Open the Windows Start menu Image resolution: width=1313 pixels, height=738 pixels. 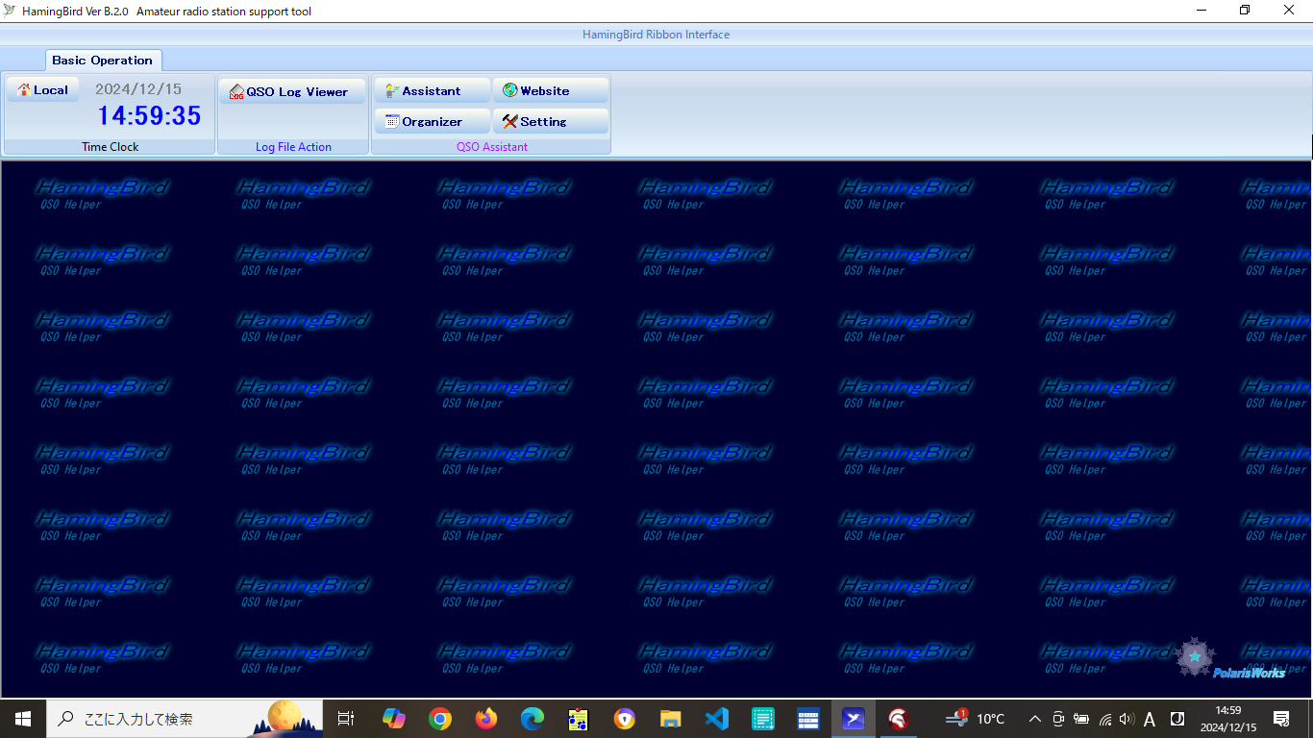23,719
